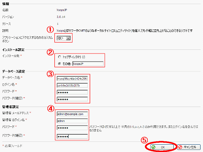Click the red prohibition icon on キャンセル
Image resolution: width=203 pixels, height=152 pixels.
(x=180, y=147)
